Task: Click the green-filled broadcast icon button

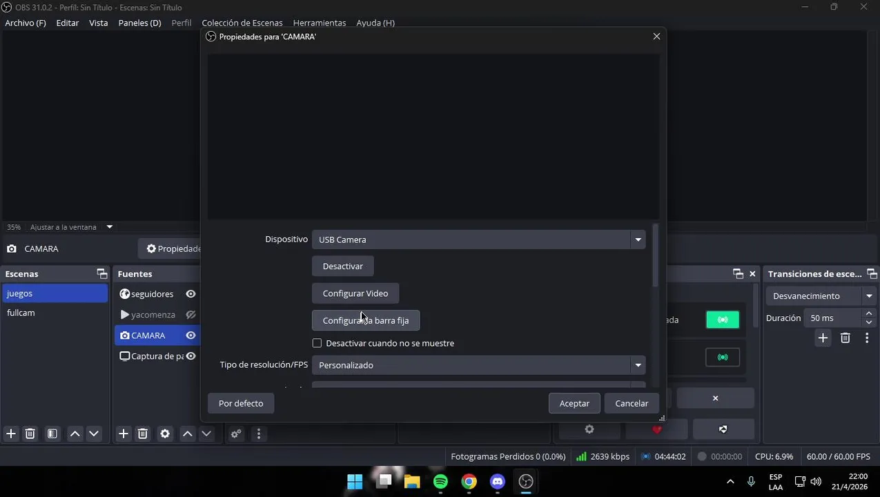Action: click(722, 320)
